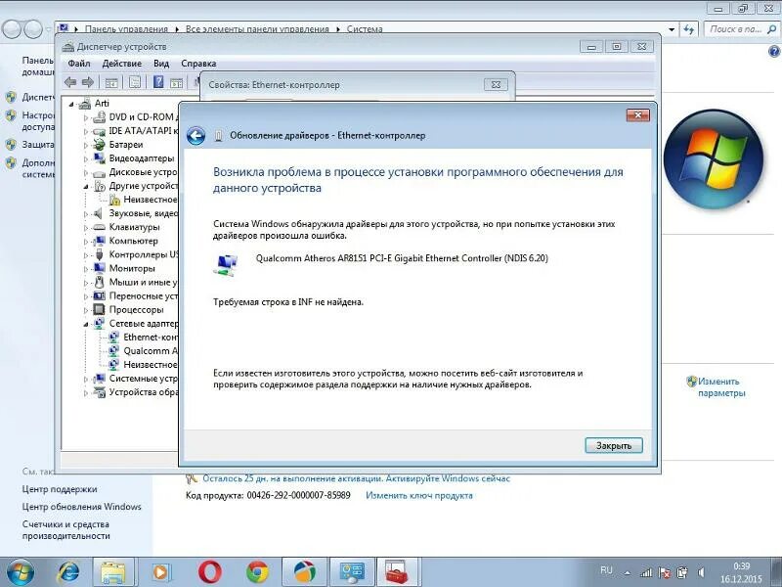Screen dimensions: 782x587
Task: Close Свойства: Ethernet-контроллер dialog
Action: coord(496,84)
